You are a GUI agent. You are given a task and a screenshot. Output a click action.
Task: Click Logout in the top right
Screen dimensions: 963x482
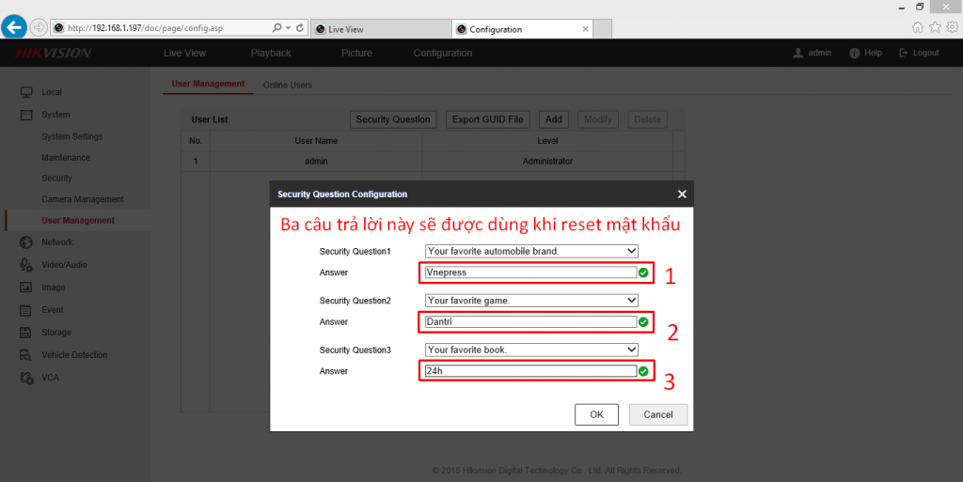[x=919, y=53]
